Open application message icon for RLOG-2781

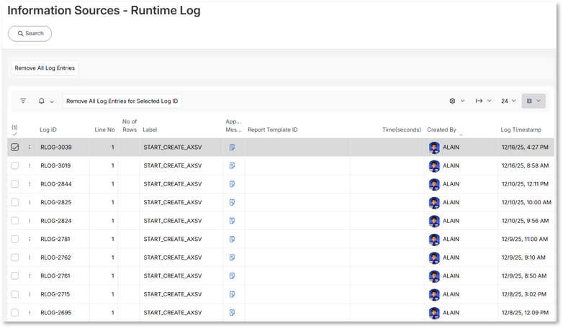pyautogui.click(x=233, y=239)
